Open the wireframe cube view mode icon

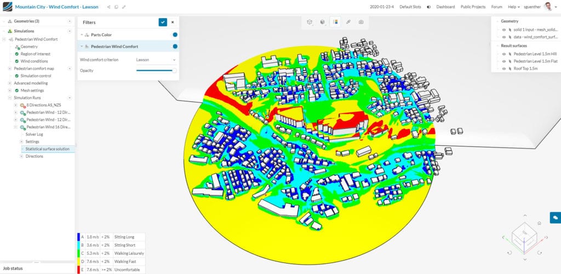click(x=310, y=22)
